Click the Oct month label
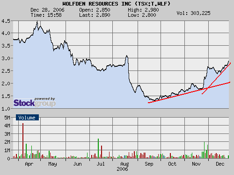The width and height of the screenshot is (234, 175). pos(172,164)
